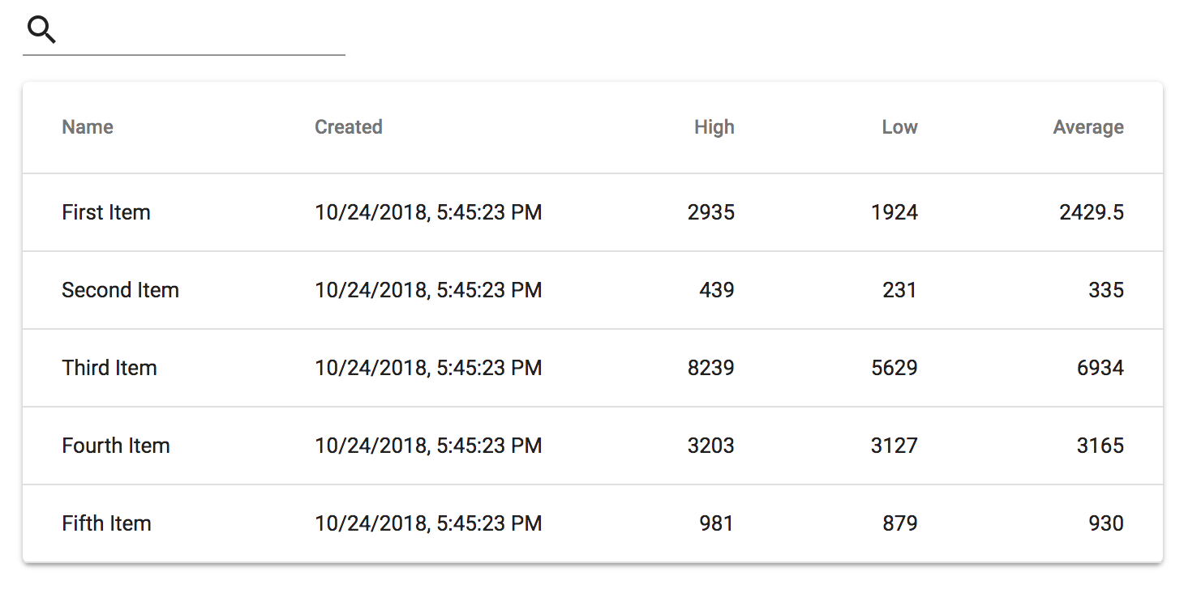Select the First Item row name
1184x589 pixels.
pos(106,212)
